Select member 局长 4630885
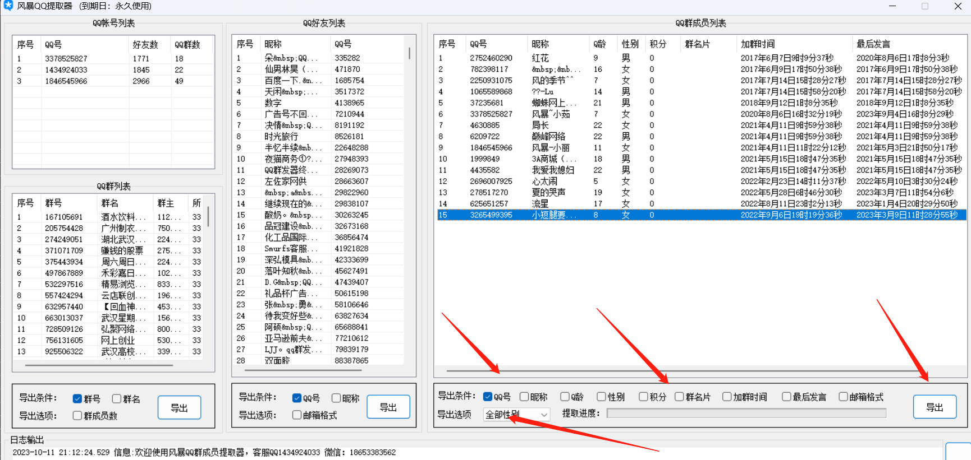The image size is (971, 460). [701, 125]
